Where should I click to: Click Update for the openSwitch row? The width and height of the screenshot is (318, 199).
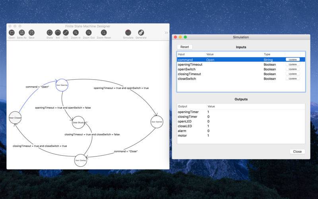(293, 69)
